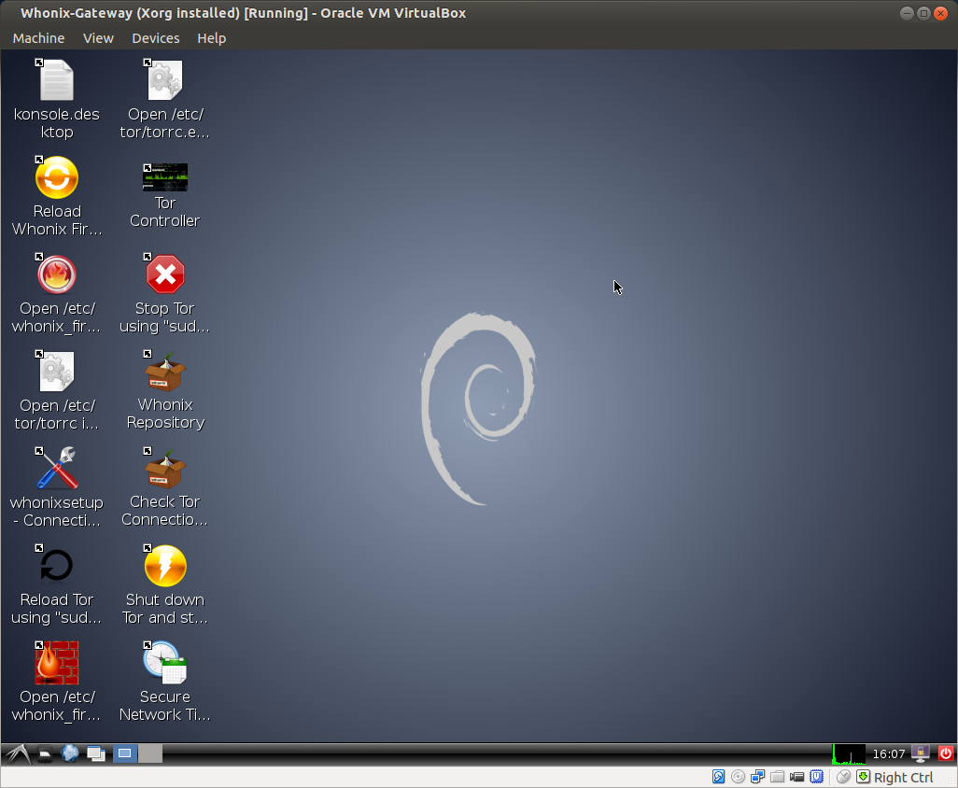Open the Check Tor Connection shortcut

click(165, 469)
